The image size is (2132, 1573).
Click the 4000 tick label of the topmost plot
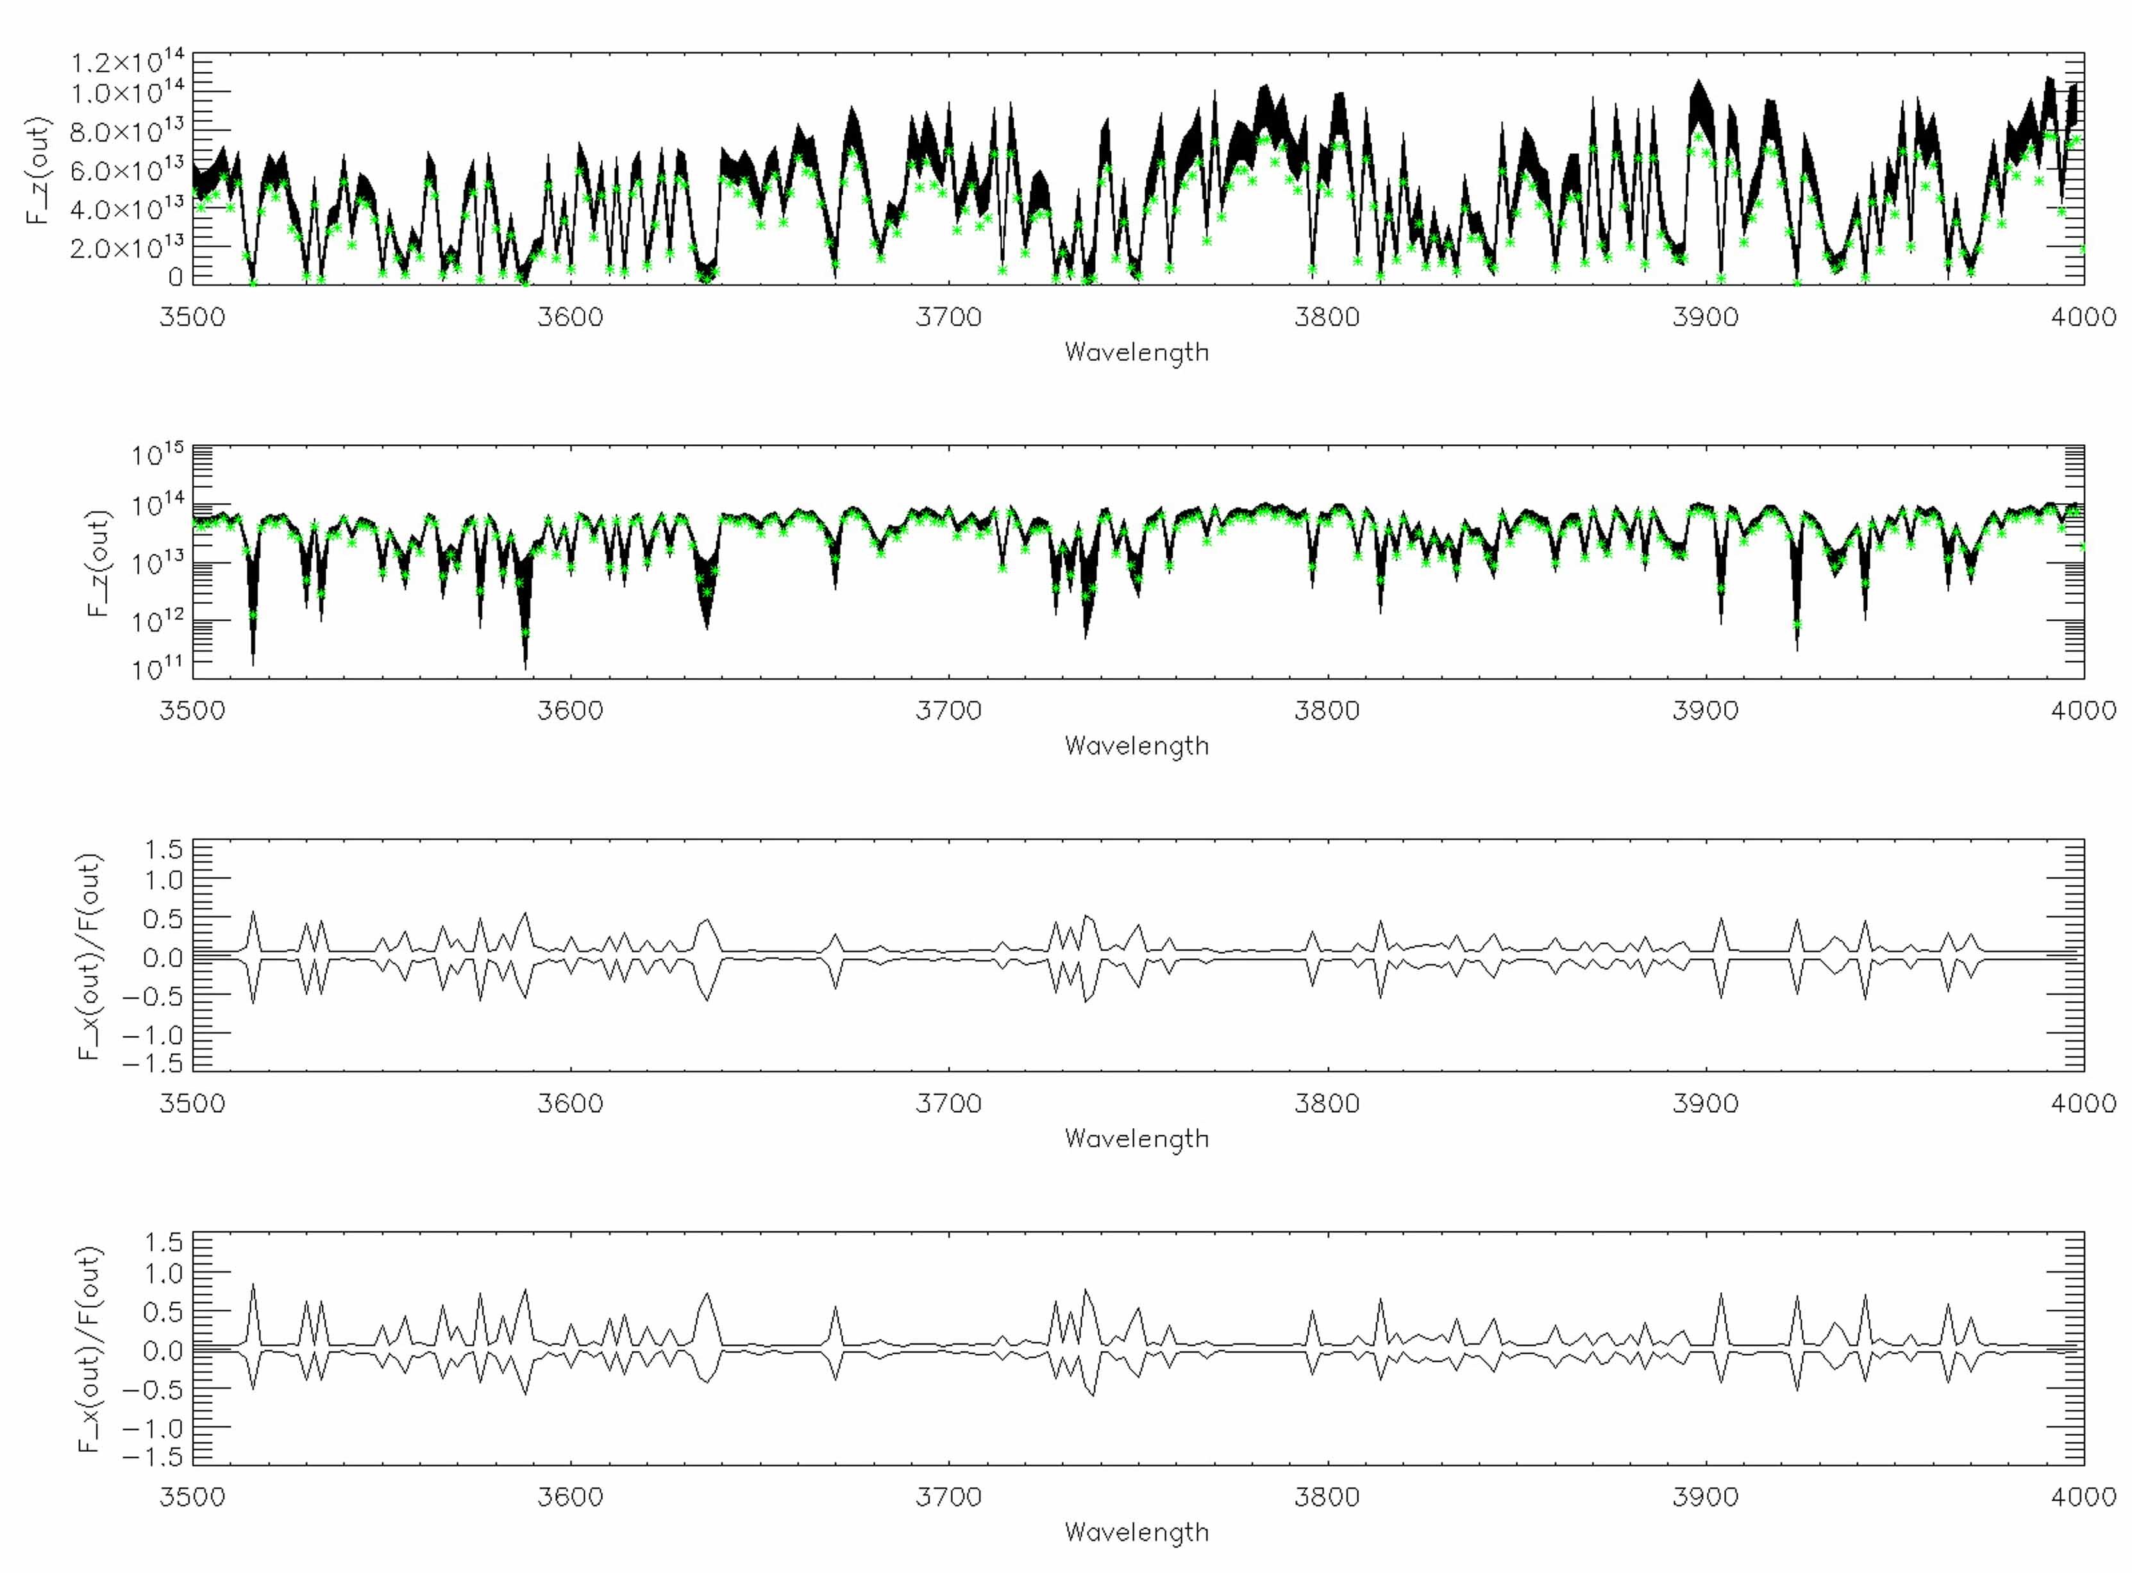[2083, 317]
